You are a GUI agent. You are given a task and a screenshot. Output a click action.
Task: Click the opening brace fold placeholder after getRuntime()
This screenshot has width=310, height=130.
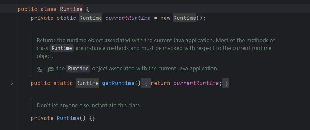146,83
